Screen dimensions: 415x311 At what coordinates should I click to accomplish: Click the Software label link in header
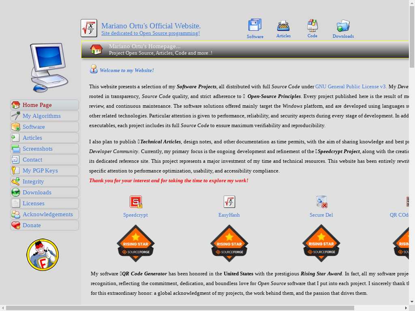(255, 36)
